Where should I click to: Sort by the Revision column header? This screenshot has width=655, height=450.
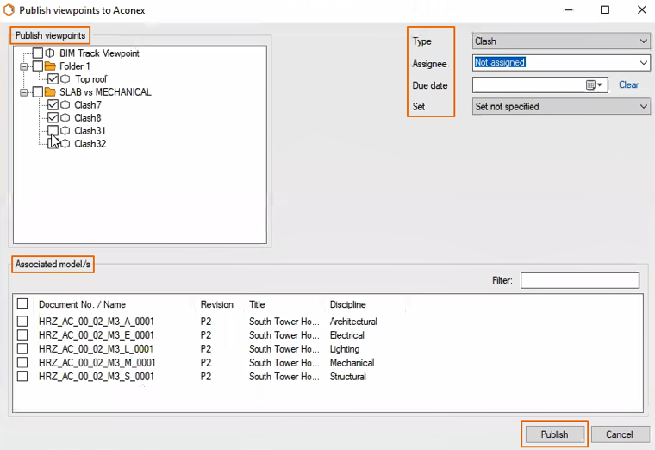pos(217,304)
